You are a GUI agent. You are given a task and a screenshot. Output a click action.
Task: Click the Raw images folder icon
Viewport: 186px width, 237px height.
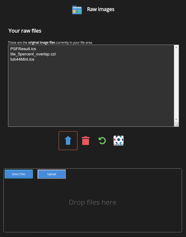pos(77,10)
